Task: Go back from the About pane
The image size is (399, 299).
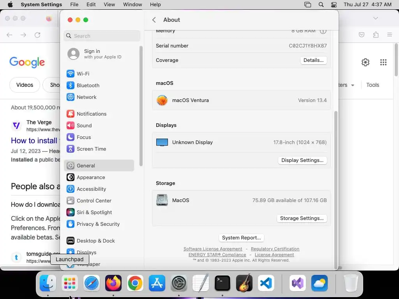Action: [154, 20]
